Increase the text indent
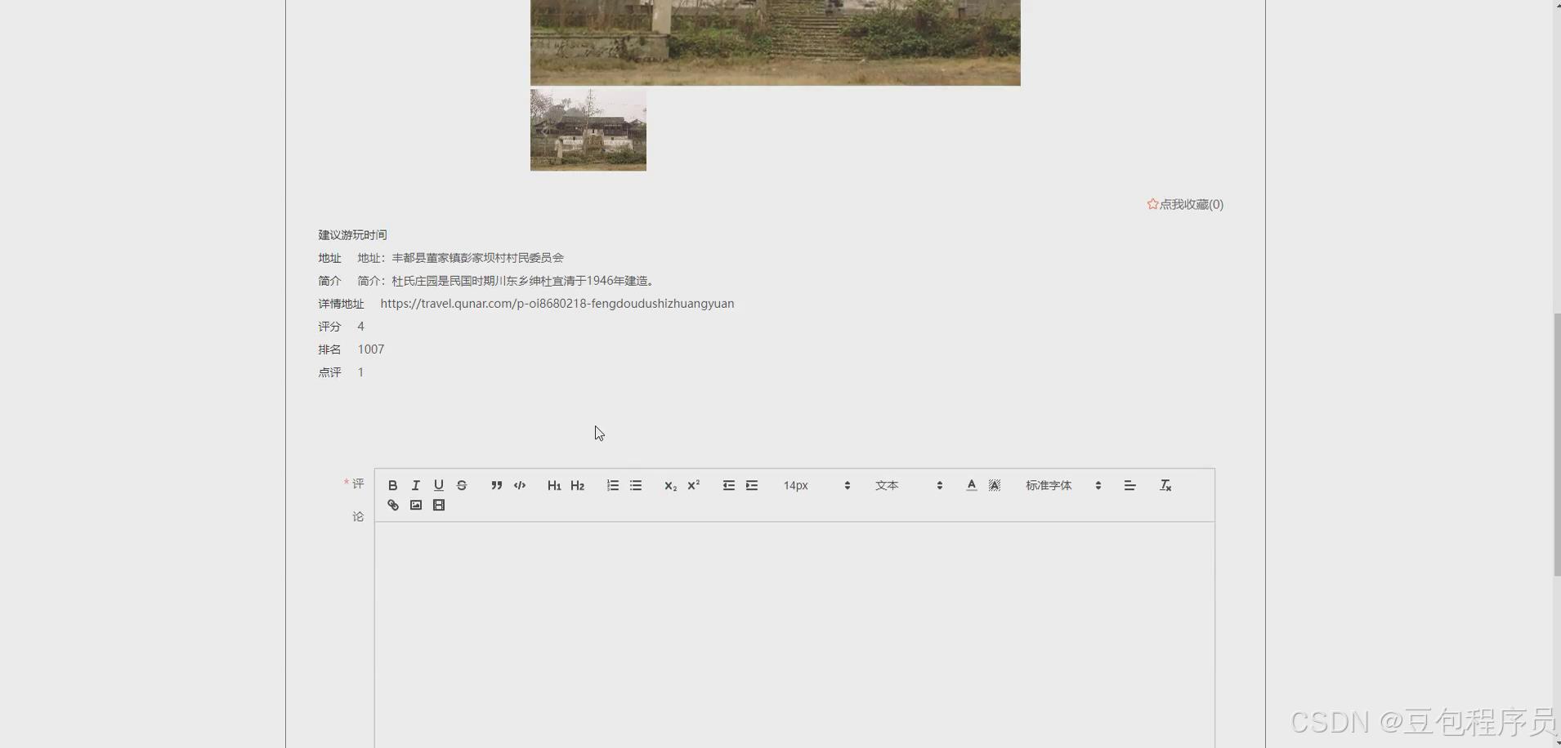 point(751,485)
